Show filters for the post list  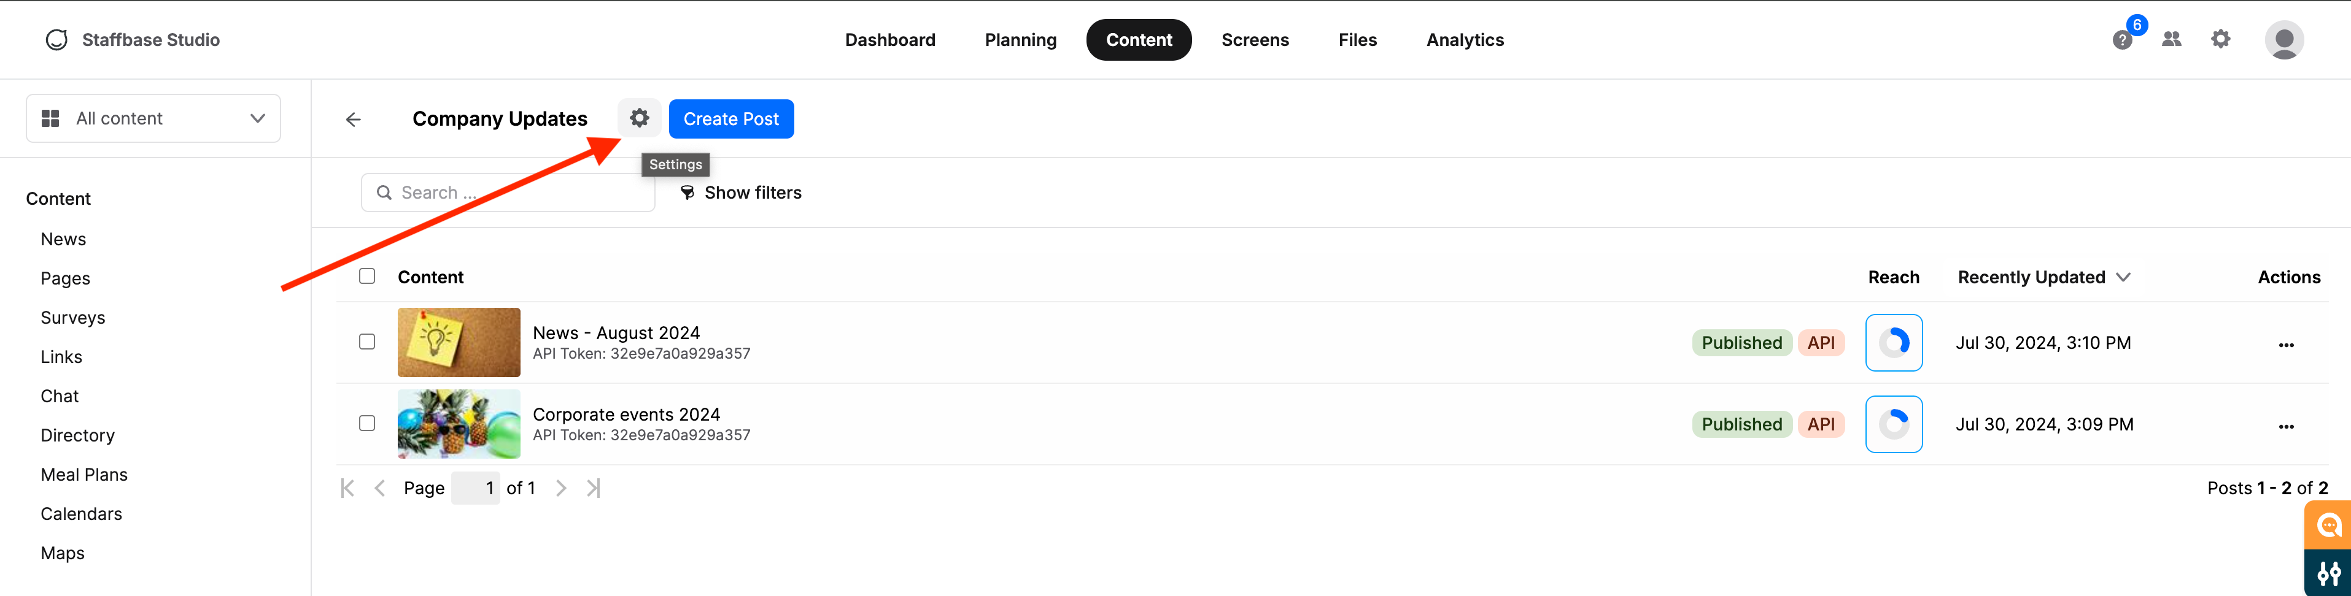pos(740,193)
